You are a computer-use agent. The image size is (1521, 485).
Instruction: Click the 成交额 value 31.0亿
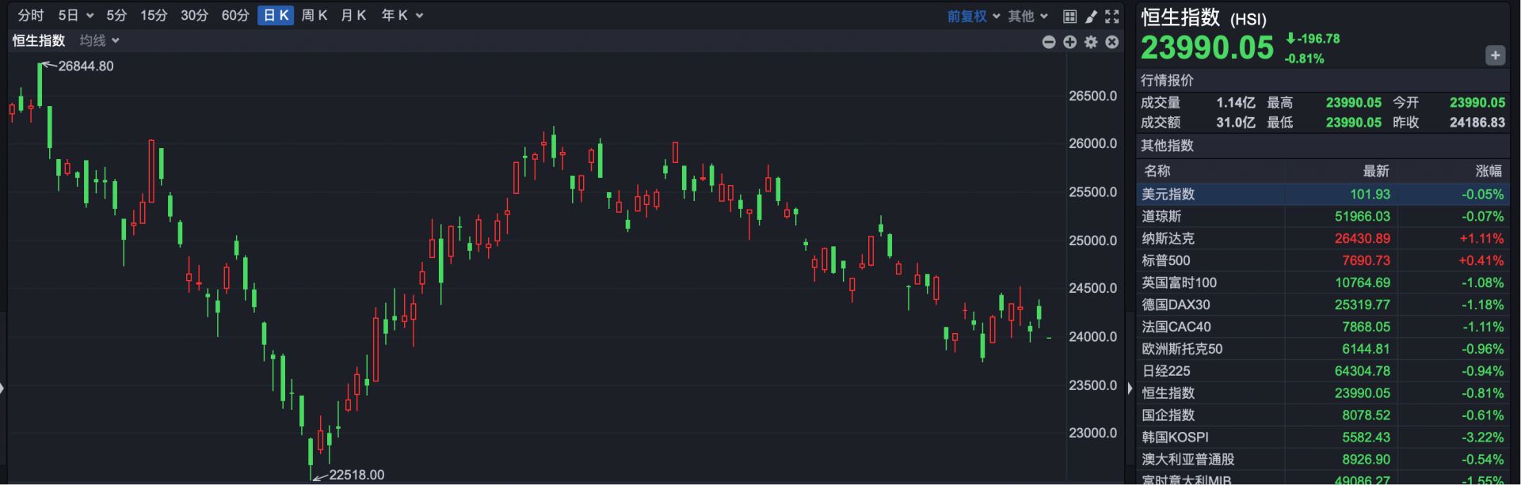[x=1236, y=123]
